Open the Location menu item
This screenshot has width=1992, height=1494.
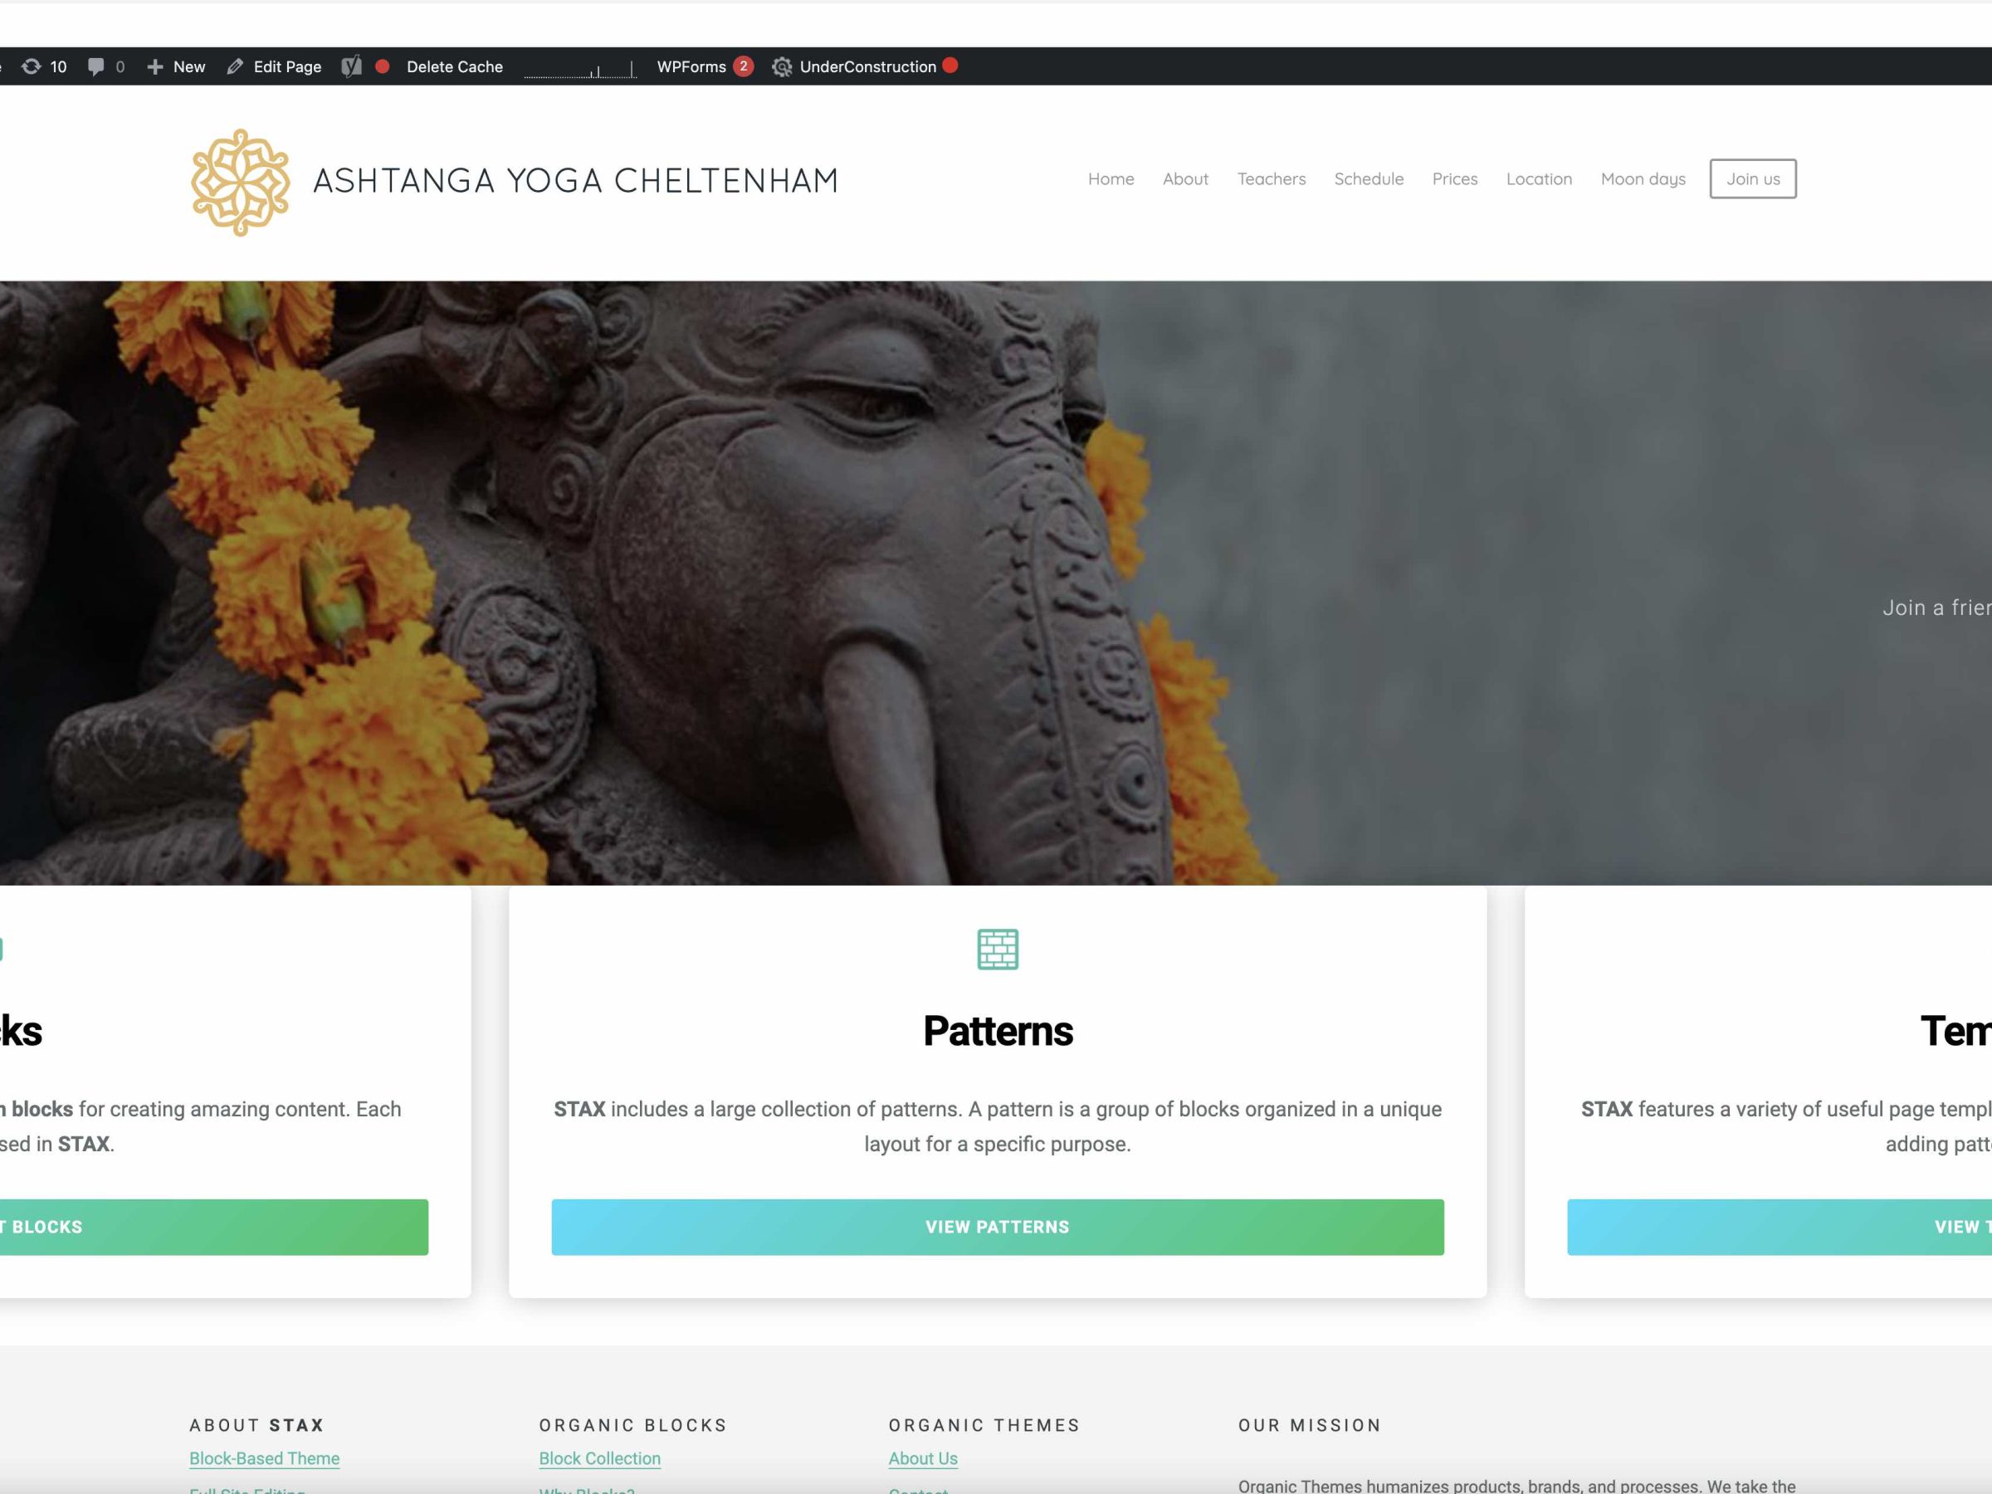pos(1539,179)
